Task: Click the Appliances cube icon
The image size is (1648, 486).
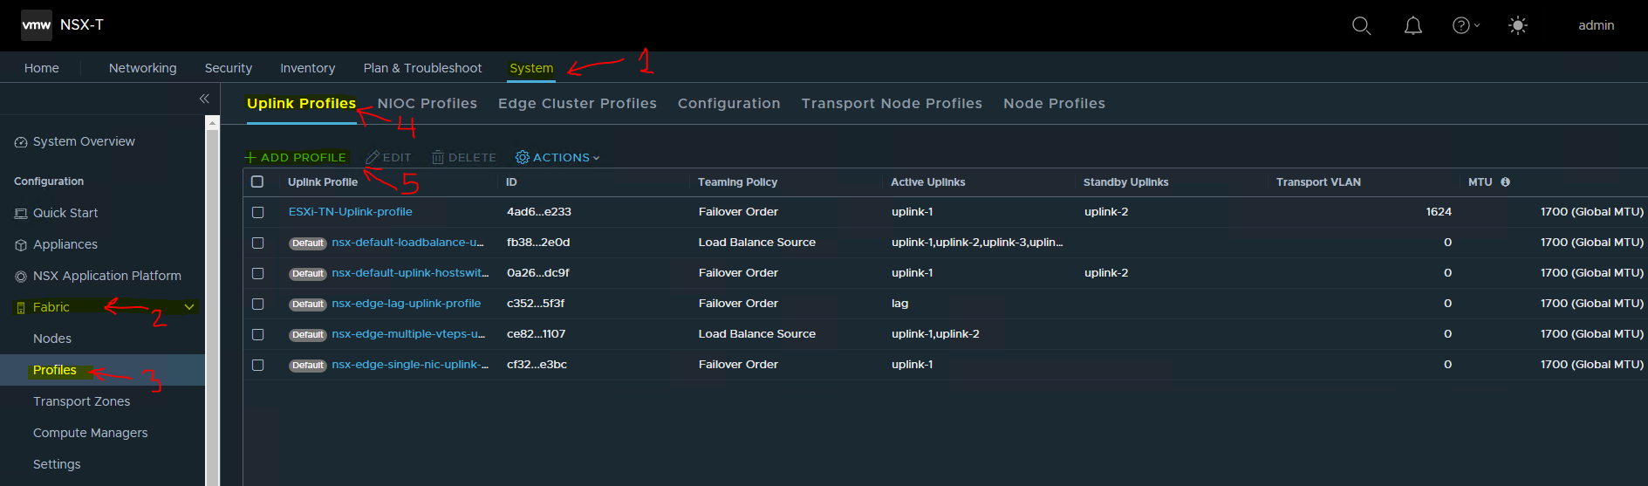Action: 21,245
